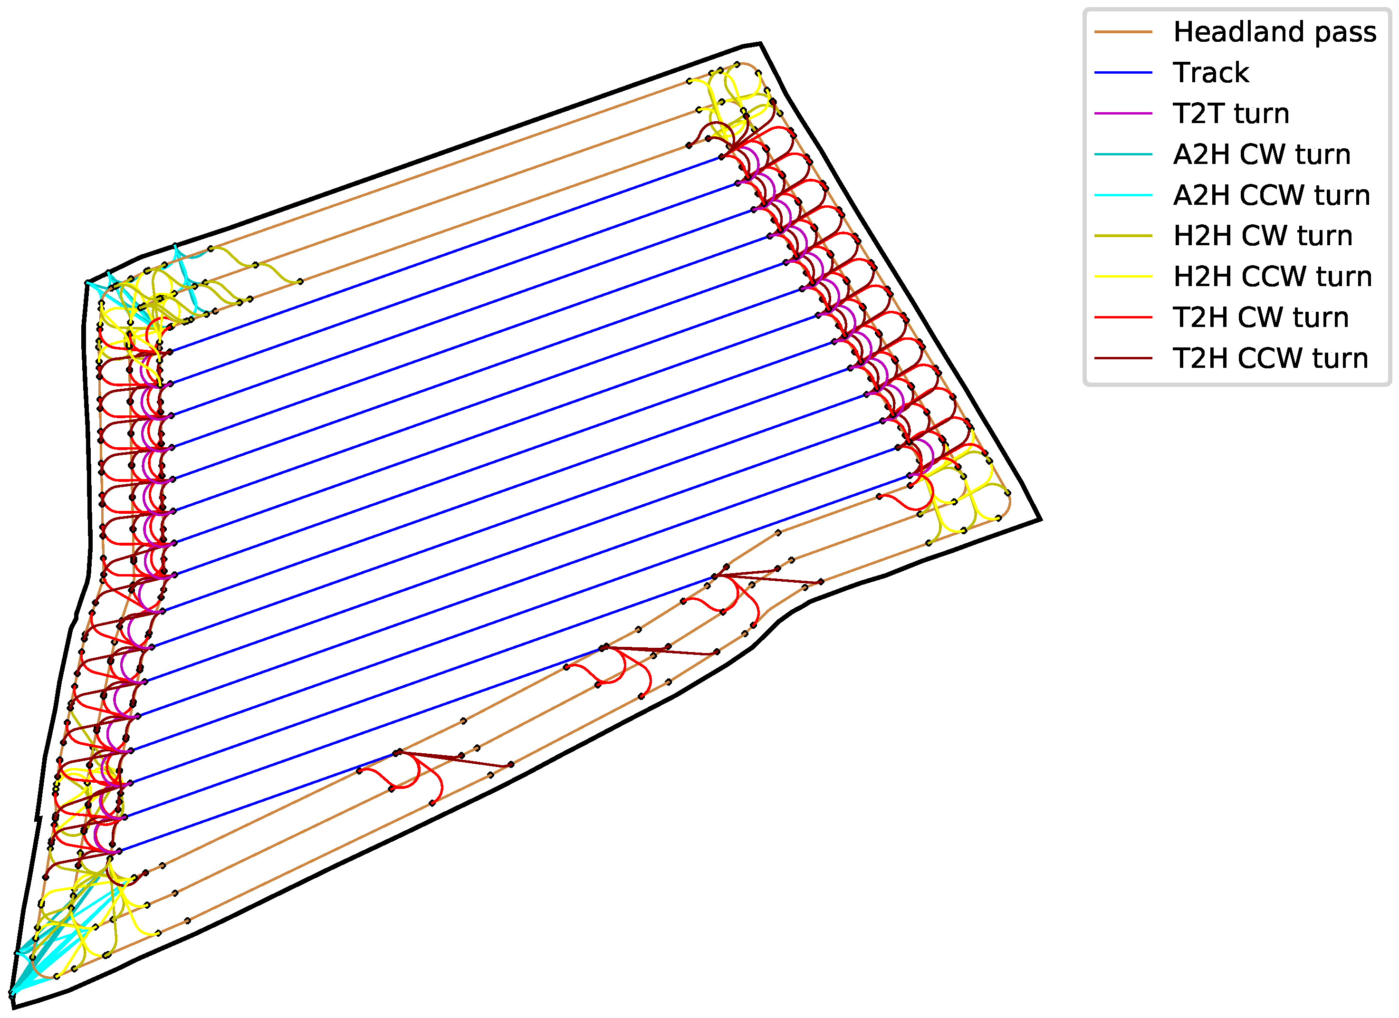This screenshot has height=1018, width=1399.
Task: Select the H2H CCW turn legend entry text
Action: click(x=1272, y=277)
